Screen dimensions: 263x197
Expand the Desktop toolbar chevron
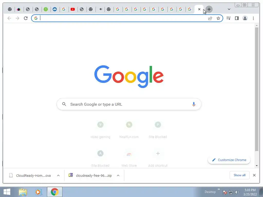coord(219,190)
